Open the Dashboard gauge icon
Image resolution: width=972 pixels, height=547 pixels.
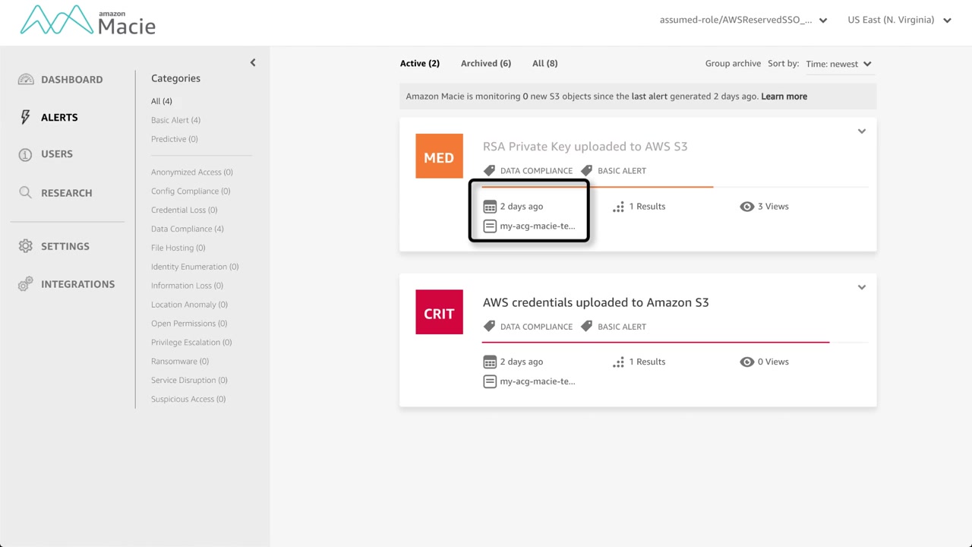pos(26,80)
